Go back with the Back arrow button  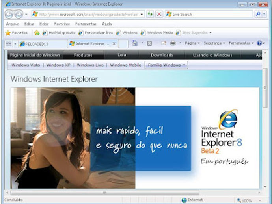pyautogui.click(x=9, y=14)
